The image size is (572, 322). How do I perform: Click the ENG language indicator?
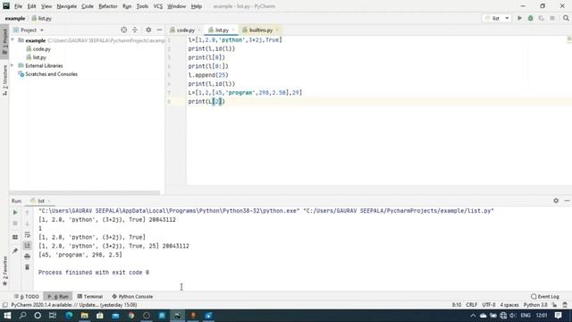pyautogui.click(x=526, y=316)
